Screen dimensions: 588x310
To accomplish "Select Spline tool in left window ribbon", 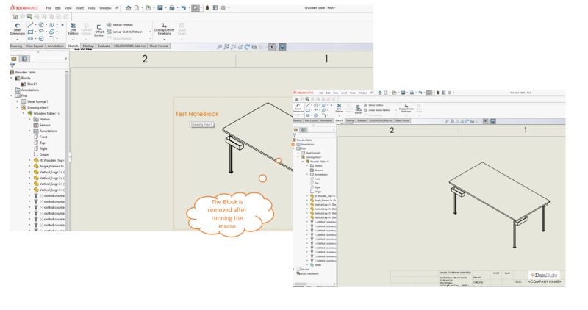I will click(51, 25).
